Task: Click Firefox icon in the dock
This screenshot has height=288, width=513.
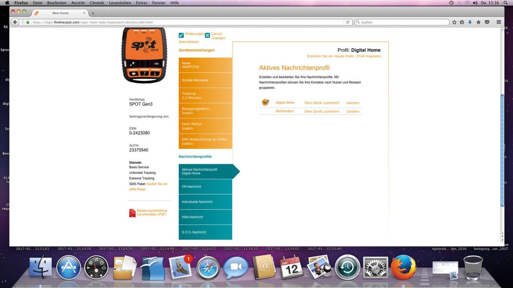Action: pos(404,267)
